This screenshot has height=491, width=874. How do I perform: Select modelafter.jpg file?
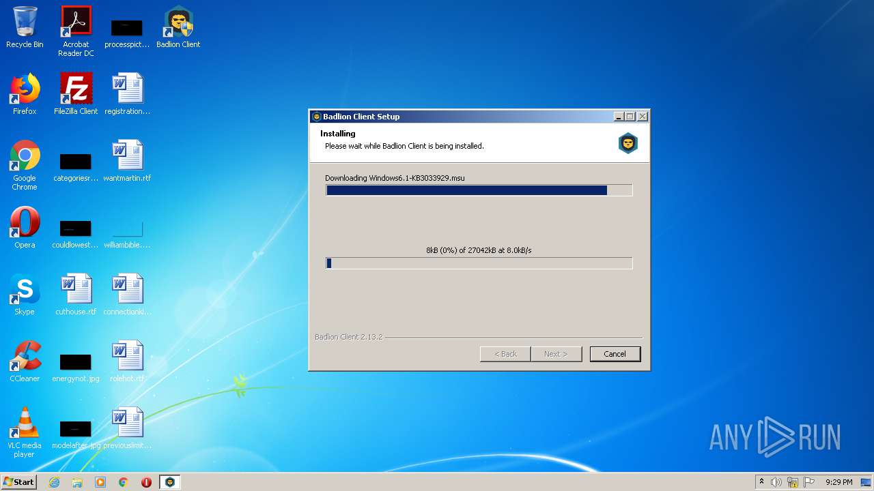[76, 434]
